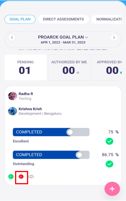The height and width of the screenshot is (201, 126).
Task: Click green check badge next to Excellent
Action: click(x=110, y=141)
